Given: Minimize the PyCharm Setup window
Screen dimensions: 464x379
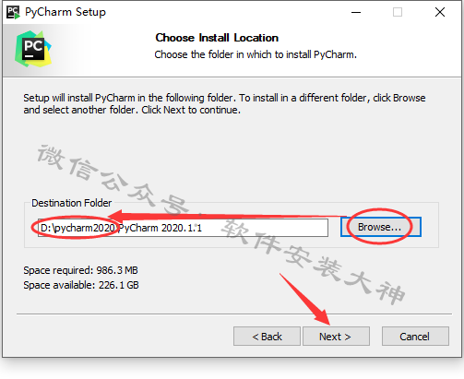Looking at the screenshot, I should pos(356,12).
